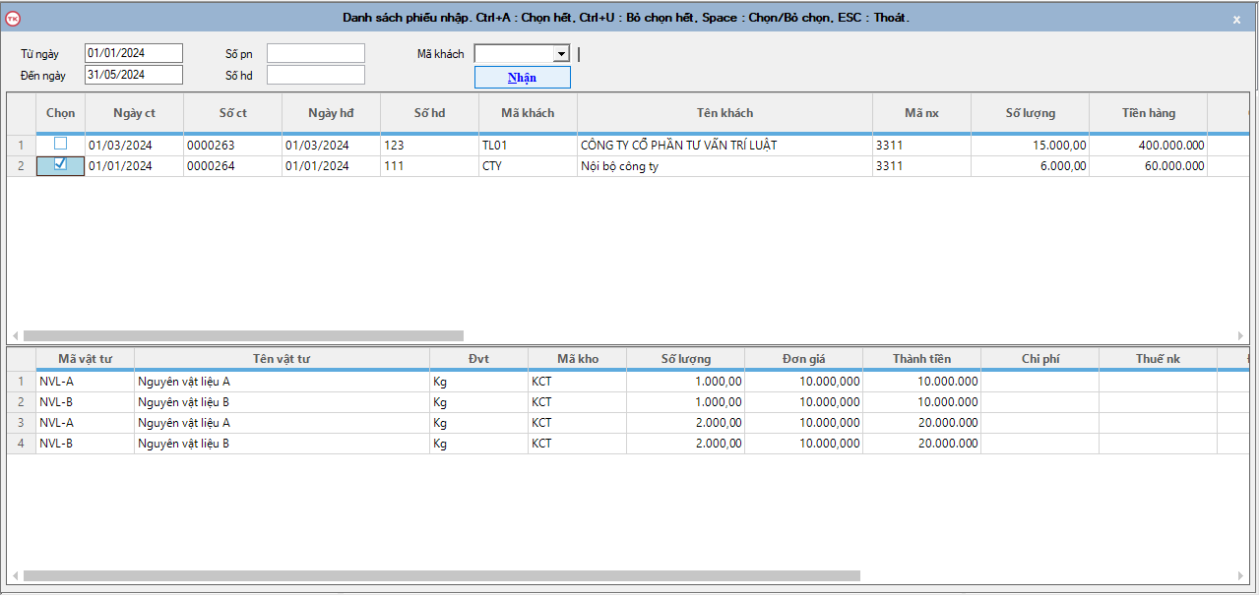Click the Mã vật tư column header
This screenshot has width=1260, height=596.
85,359
